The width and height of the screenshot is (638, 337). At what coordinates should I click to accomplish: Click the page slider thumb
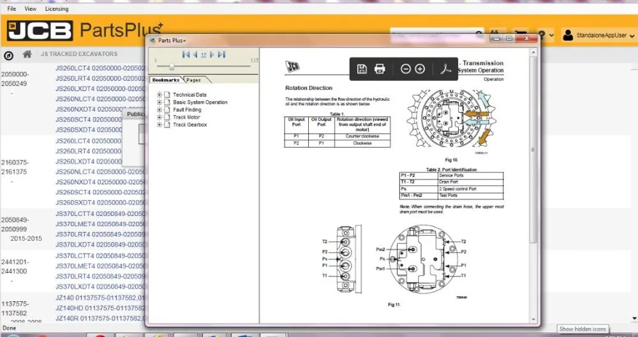(x=172, y=66)
